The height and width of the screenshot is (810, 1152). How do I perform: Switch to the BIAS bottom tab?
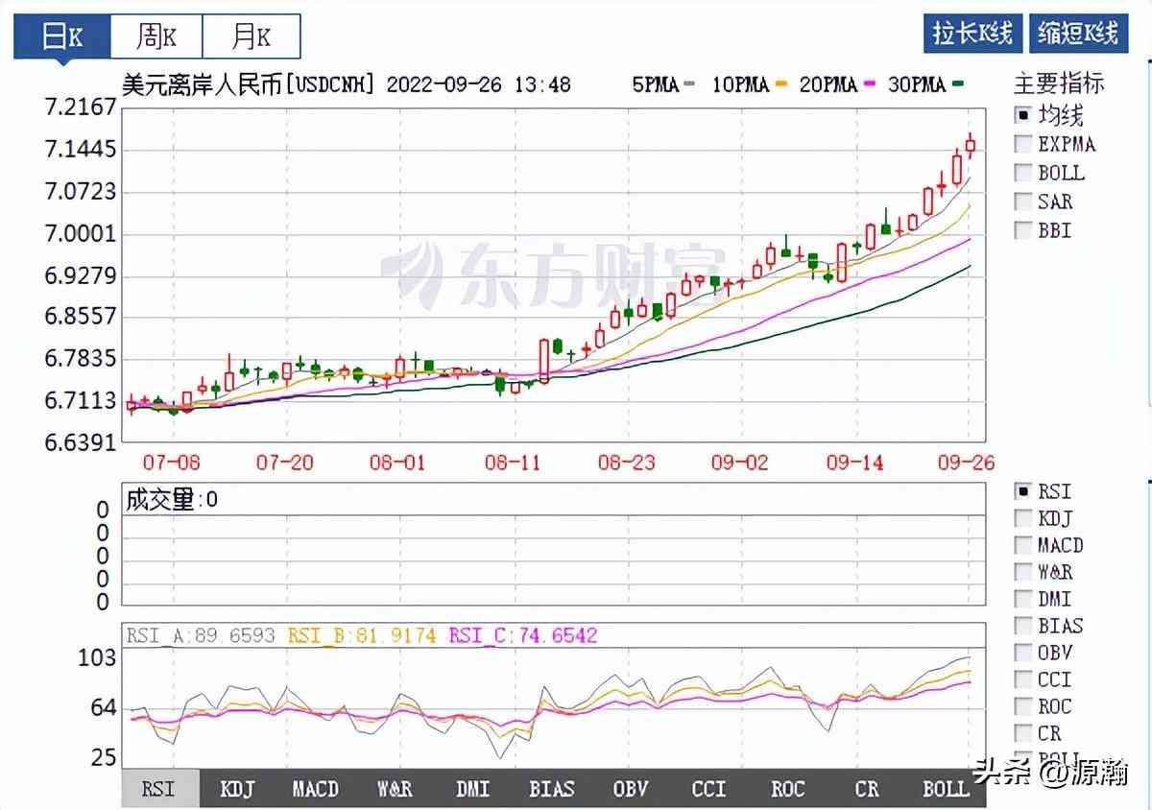coord(551,789)
